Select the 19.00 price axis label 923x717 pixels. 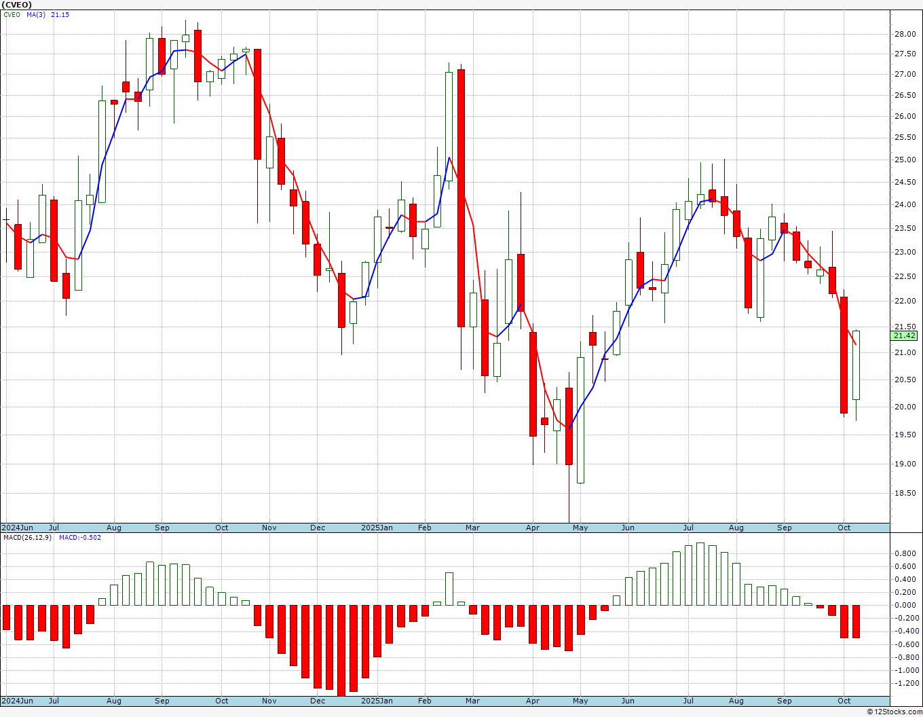coord(904,464)
